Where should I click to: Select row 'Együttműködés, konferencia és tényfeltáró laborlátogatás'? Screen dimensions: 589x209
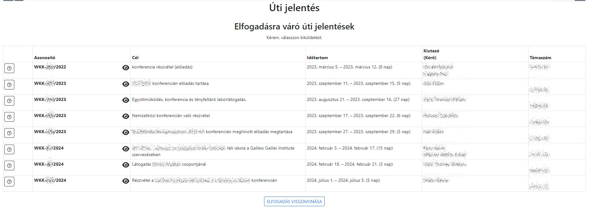[294, 102]
